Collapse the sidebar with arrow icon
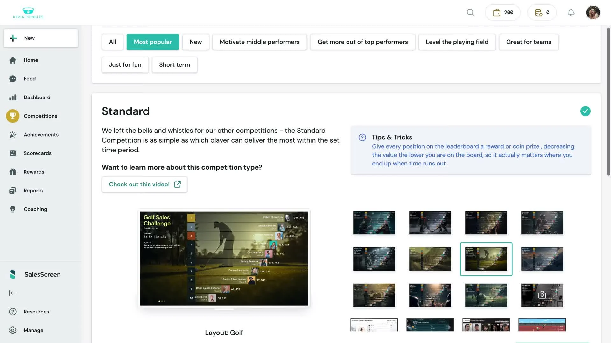This screenshot has width=611, height=343. tap(13, 293)
